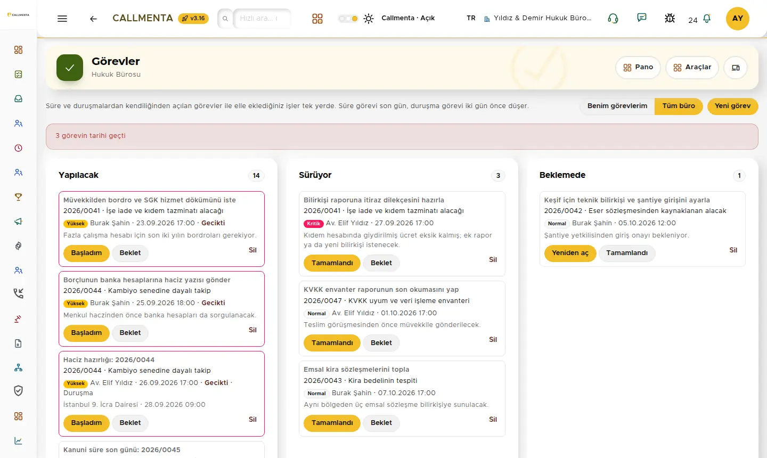Open the AY user avatar menu
The width and height of the screenshot is (767, 458).
(738, 19)
